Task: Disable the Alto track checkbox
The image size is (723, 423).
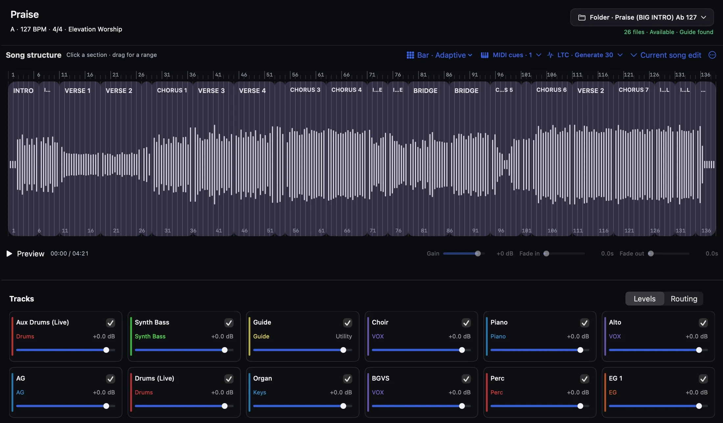Action: click(x=703, y=323)
